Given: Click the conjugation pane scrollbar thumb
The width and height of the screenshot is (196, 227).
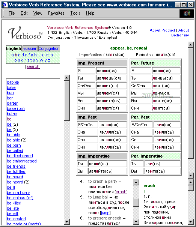Looking at the screenshot, I should tap(191, 103).
